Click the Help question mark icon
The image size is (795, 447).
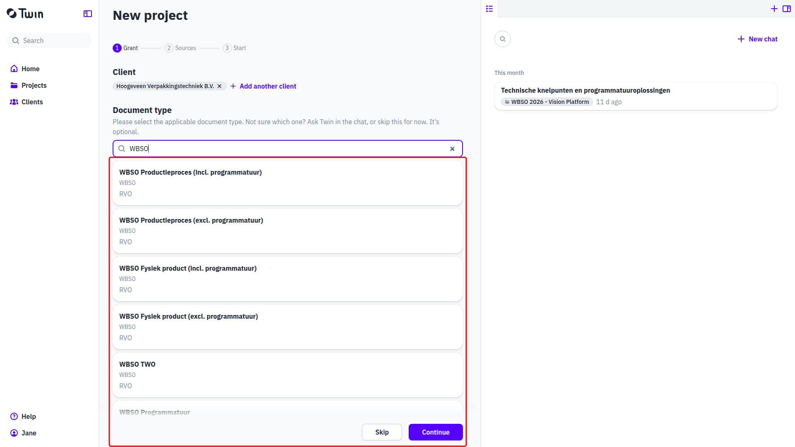[14, 416]
